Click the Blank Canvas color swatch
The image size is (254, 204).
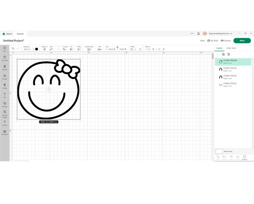[219, 151]
